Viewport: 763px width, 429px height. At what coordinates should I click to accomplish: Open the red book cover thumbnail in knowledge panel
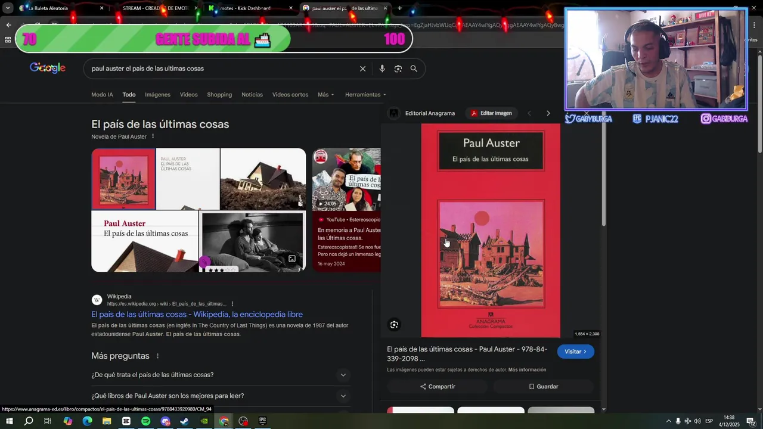click(123, 179)
